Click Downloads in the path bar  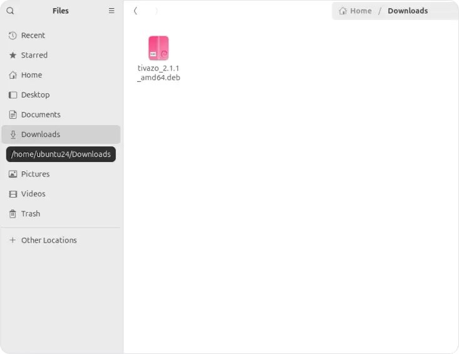coord(408,11)
